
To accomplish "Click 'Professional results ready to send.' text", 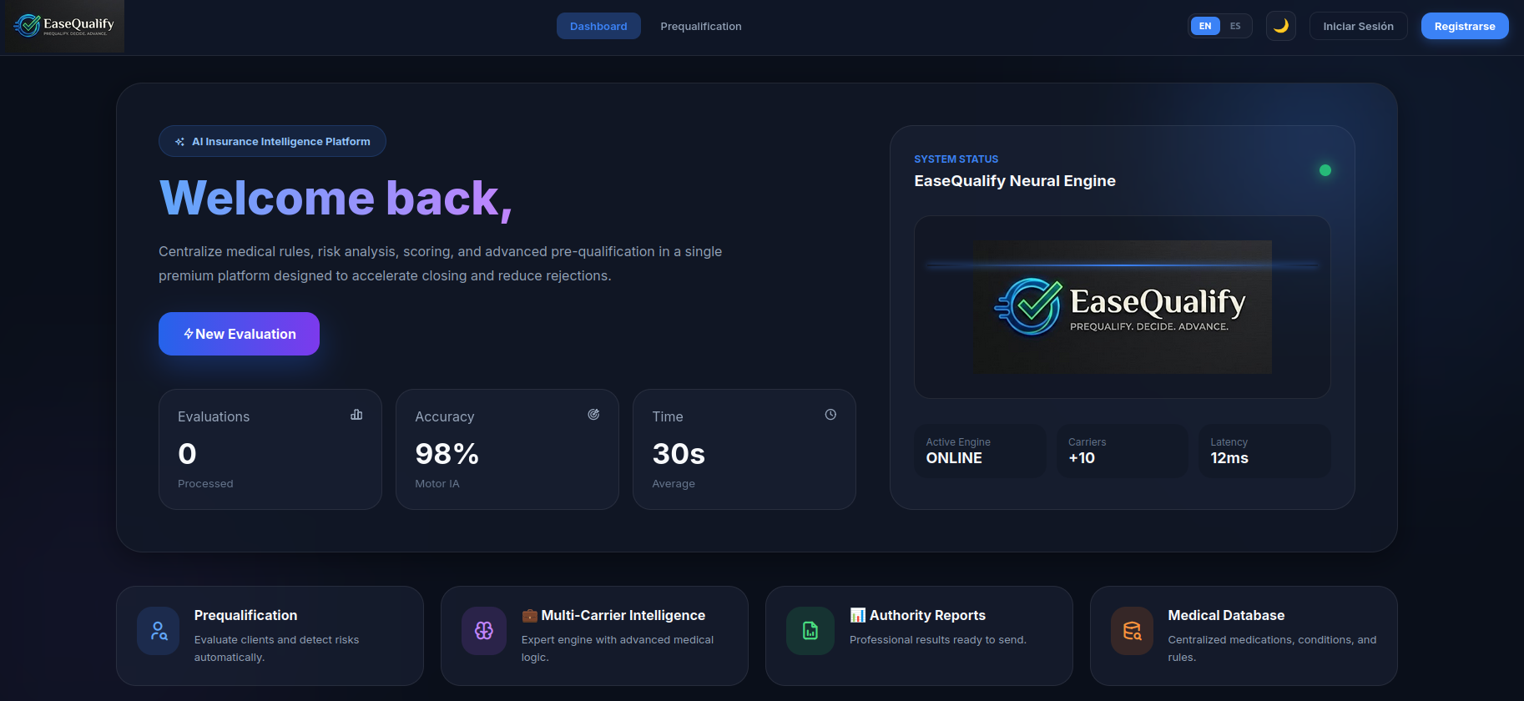I will (x=938, y=640).
